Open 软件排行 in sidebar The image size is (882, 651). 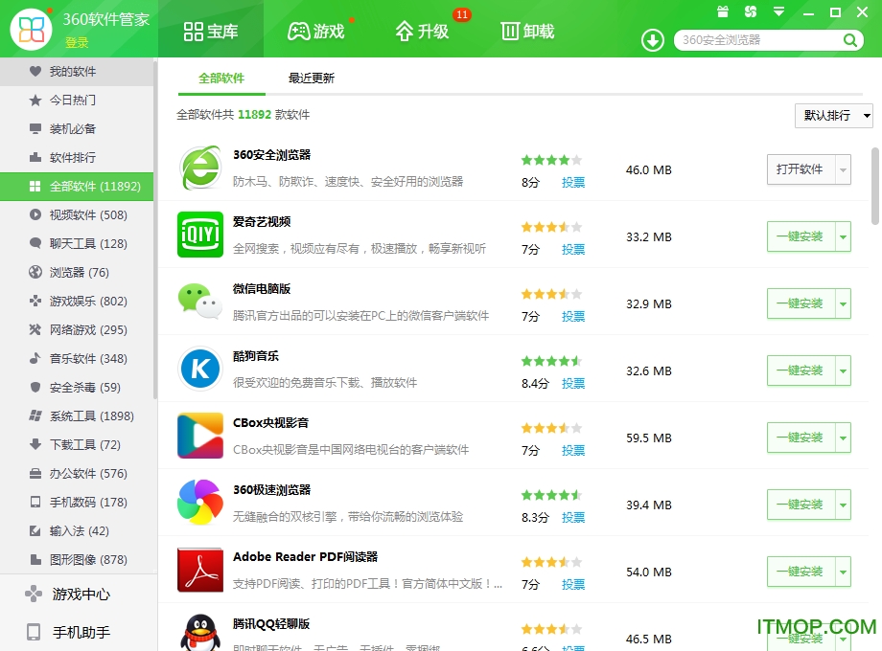point(77,157)
